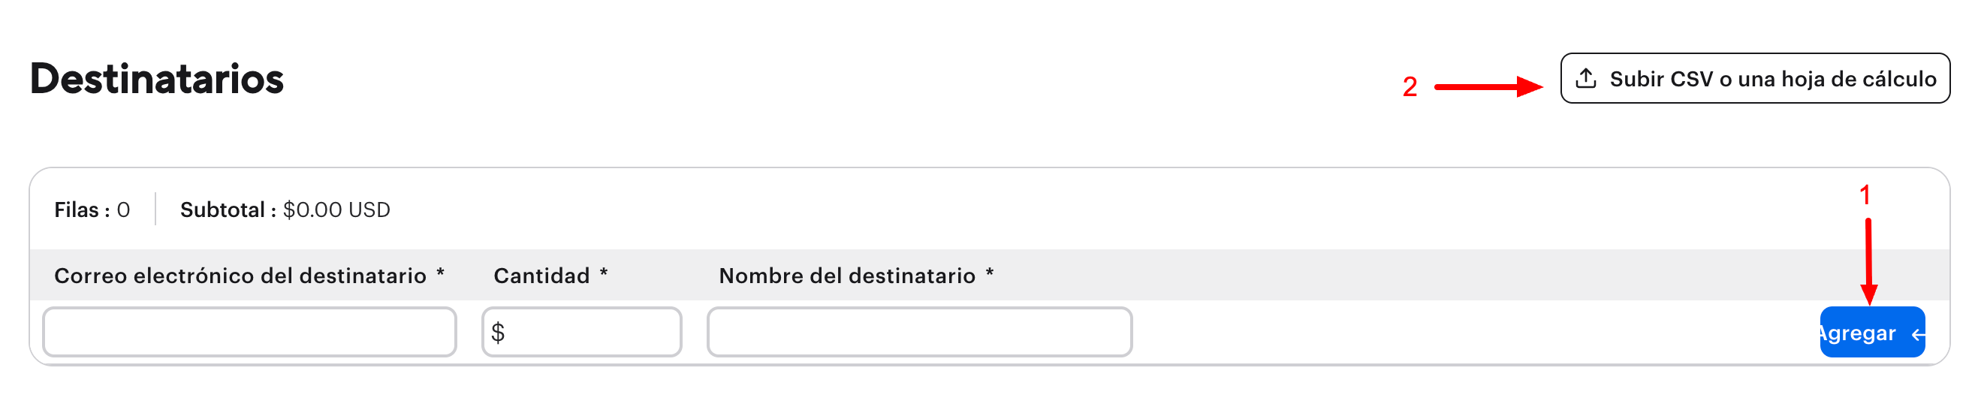Click the upload icon beside Subir CSV
This screenshot has height=398, width=1972.
[1586, 79]
